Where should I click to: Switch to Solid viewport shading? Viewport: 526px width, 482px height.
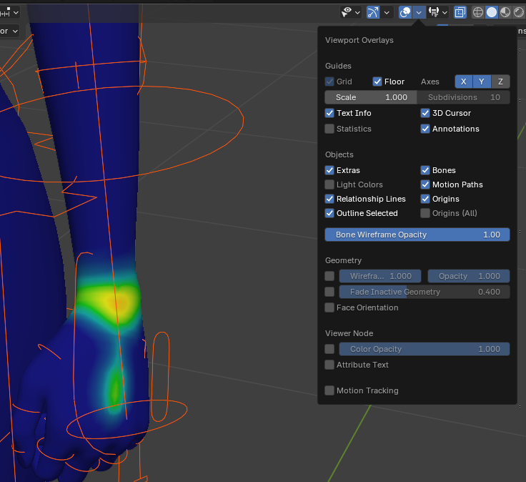click(x=492, y=12)
